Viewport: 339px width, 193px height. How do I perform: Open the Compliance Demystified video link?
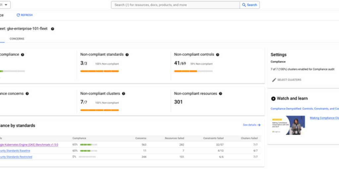point(305,109)
